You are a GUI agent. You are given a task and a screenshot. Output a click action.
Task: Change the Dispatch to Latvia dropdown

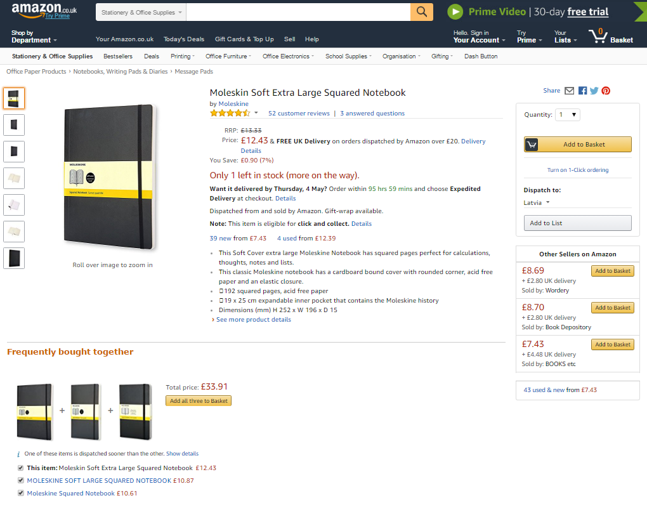(x=537, y=202)
